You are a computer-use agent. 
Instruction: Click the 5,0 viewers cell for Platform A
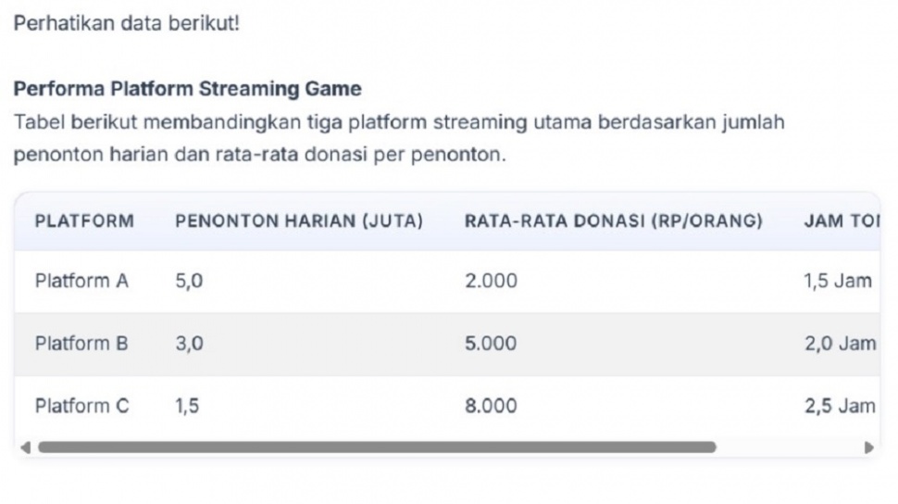[x=188, y=281]
